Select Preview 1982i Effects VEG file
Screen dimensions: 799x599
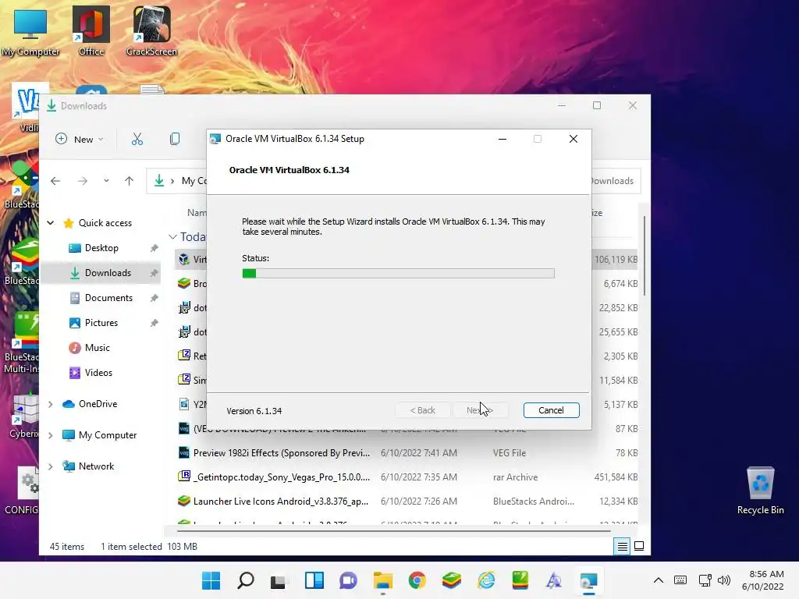[x=281, y=453]
